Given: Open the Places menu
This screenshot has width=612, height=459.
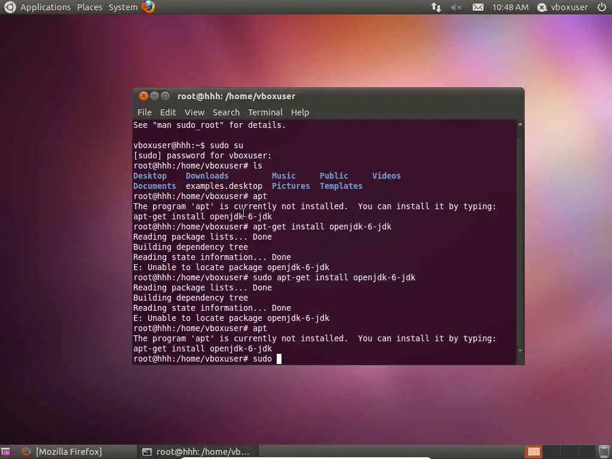Looking at the screenshot, I should (x=90, y=7).
